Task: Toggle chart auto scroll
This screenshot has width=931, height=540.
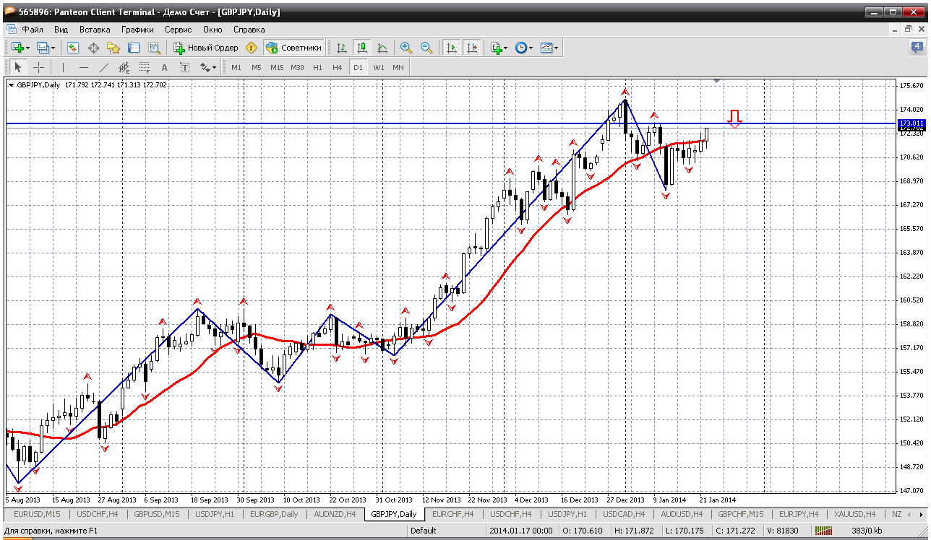Action: [452, 48]
